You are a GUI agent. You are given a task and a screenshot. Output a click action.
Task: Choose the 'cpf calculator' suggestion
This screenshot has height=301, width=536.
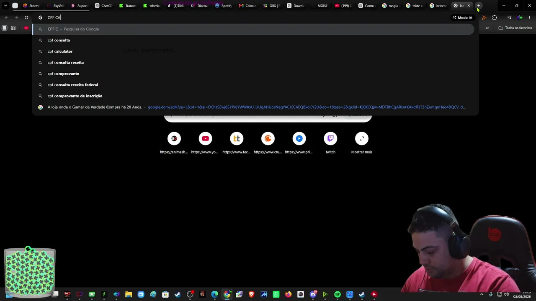click(253, 51)
